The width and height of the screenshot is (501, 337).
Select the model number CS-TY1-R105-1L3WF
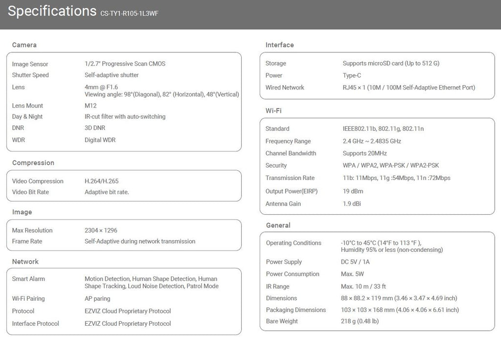129,14
